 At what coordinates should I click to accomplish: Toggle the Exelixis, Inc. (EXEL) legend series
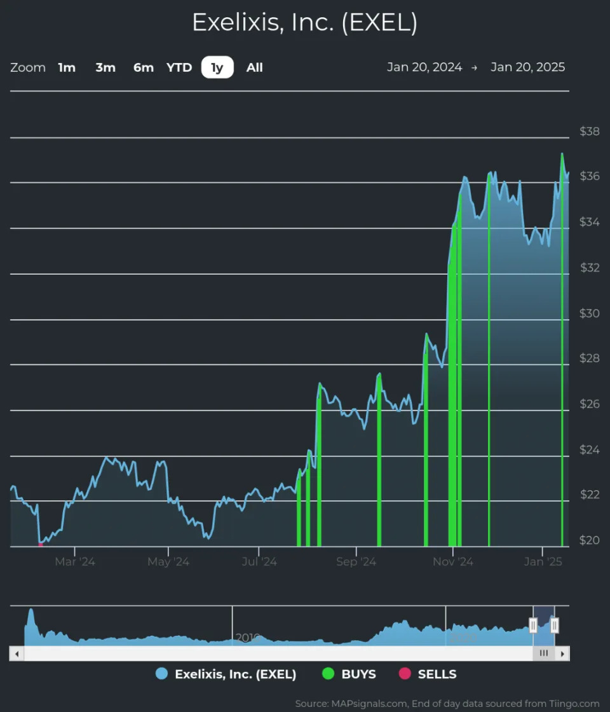226,674
